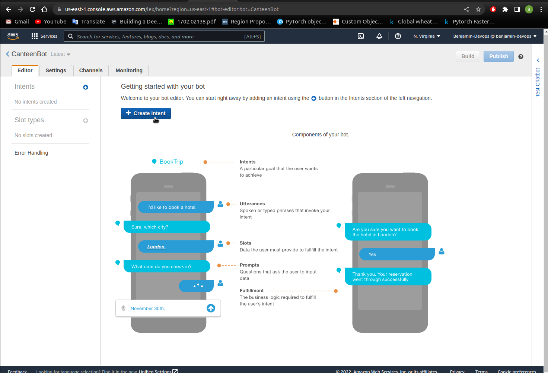Click the site info lock icon
Viewport: 548px width, 373px height.
coord(59,9)
